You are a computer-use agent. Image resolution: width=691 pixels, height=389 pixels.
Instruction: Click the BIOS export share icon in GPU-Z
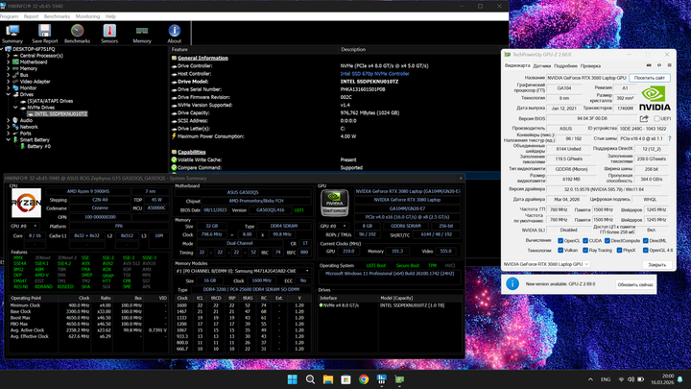click(644, 119)
